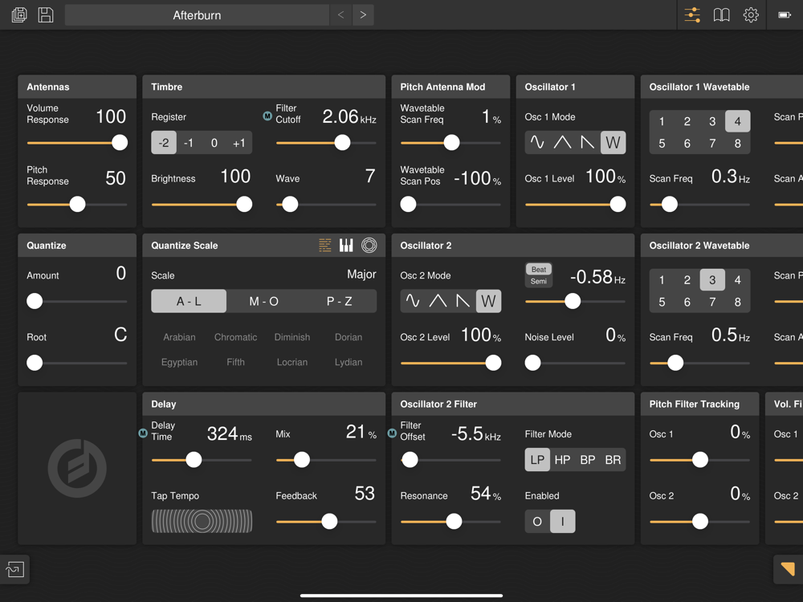Go to previous preset arrow
This screenshot has width=803, height=602.
[x=340, y=14]
